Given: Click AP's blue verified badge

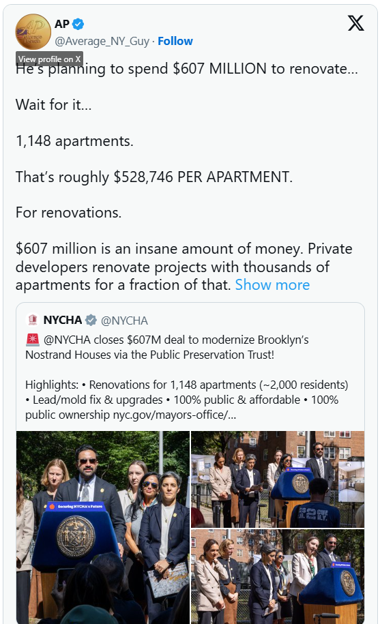Looking at the screenshot, I should coord(78,25).
